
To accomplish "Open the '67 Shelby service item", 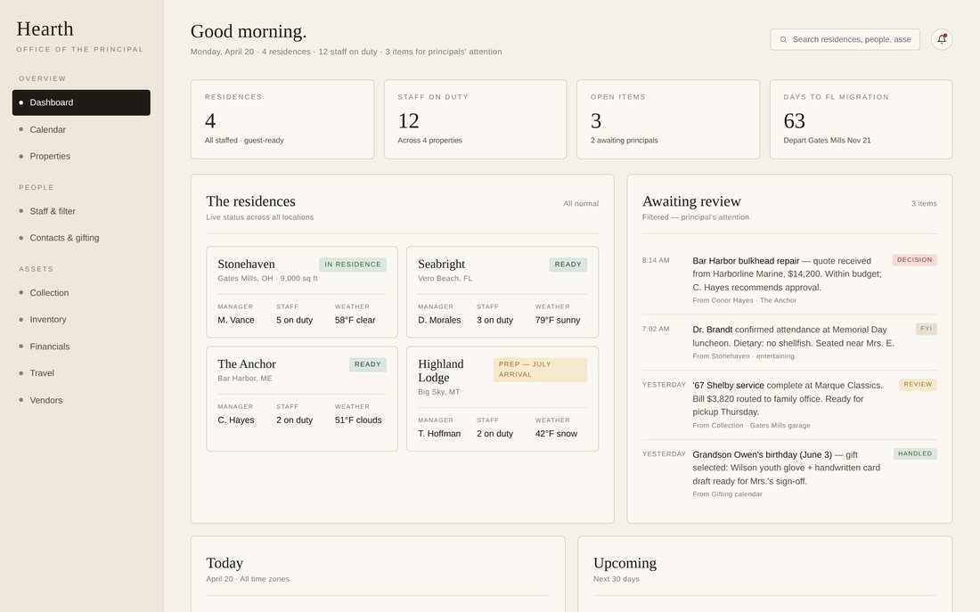I will click(x=789, y=404).
